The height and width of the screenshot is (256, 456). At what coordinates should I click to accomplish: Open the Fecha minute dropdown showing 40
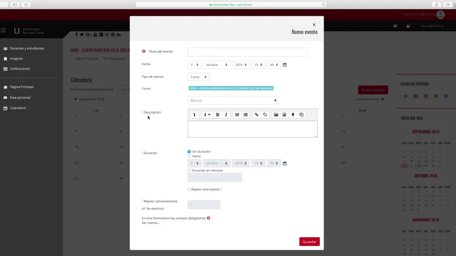click(274, 65)
